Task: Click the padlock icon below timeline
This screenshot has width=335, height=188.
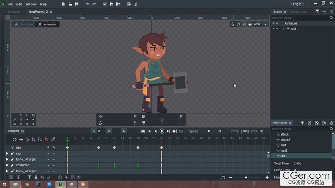Action: 36,177
